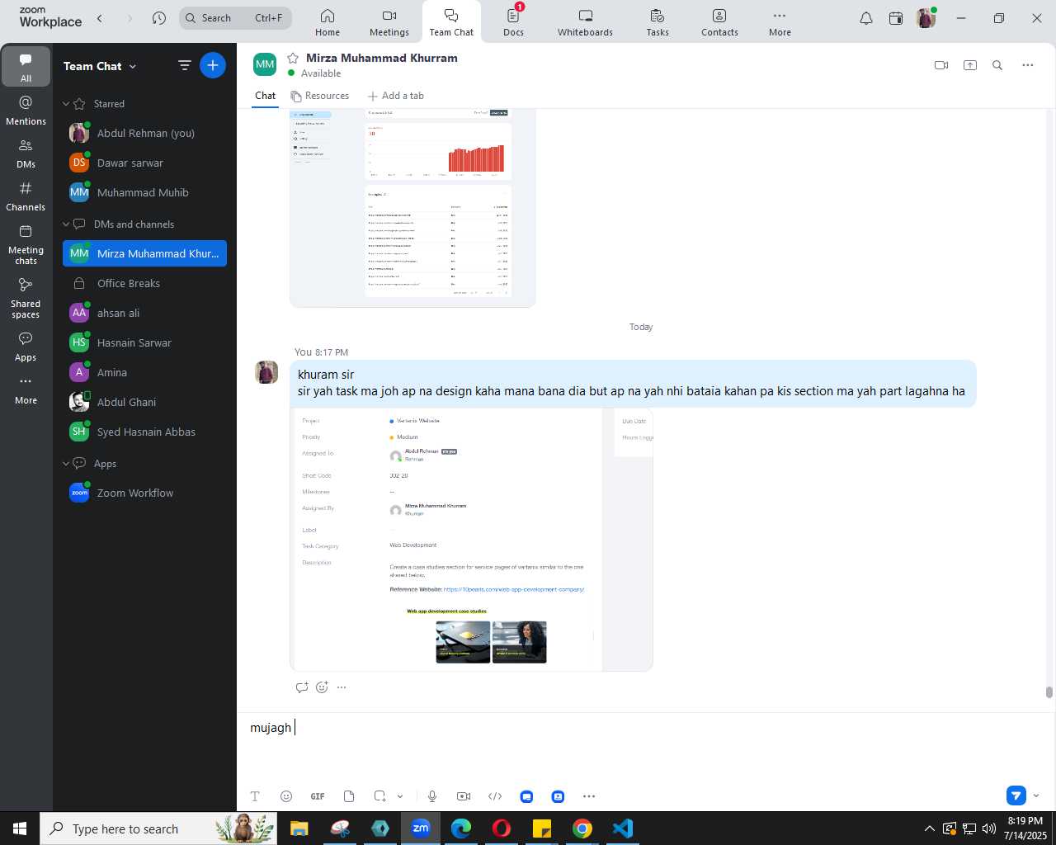Go back with the left arrow
The width and height of the screenshot is (1056, 845).
tap(100, 18)
